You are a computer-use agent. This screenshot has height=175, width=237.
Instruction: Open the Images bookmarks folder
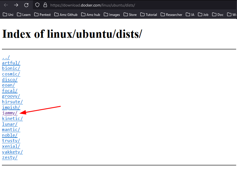(112, 14)
